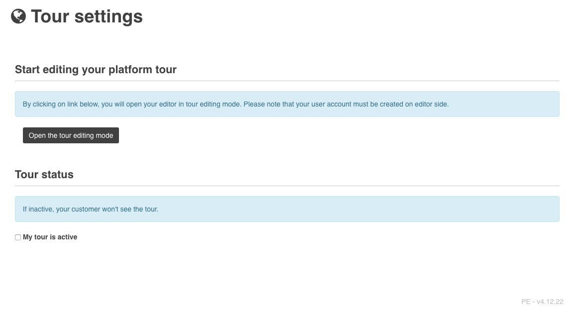Click the Tour status section heading
This screenshot has height=311, width=572.
click(44, 175)
